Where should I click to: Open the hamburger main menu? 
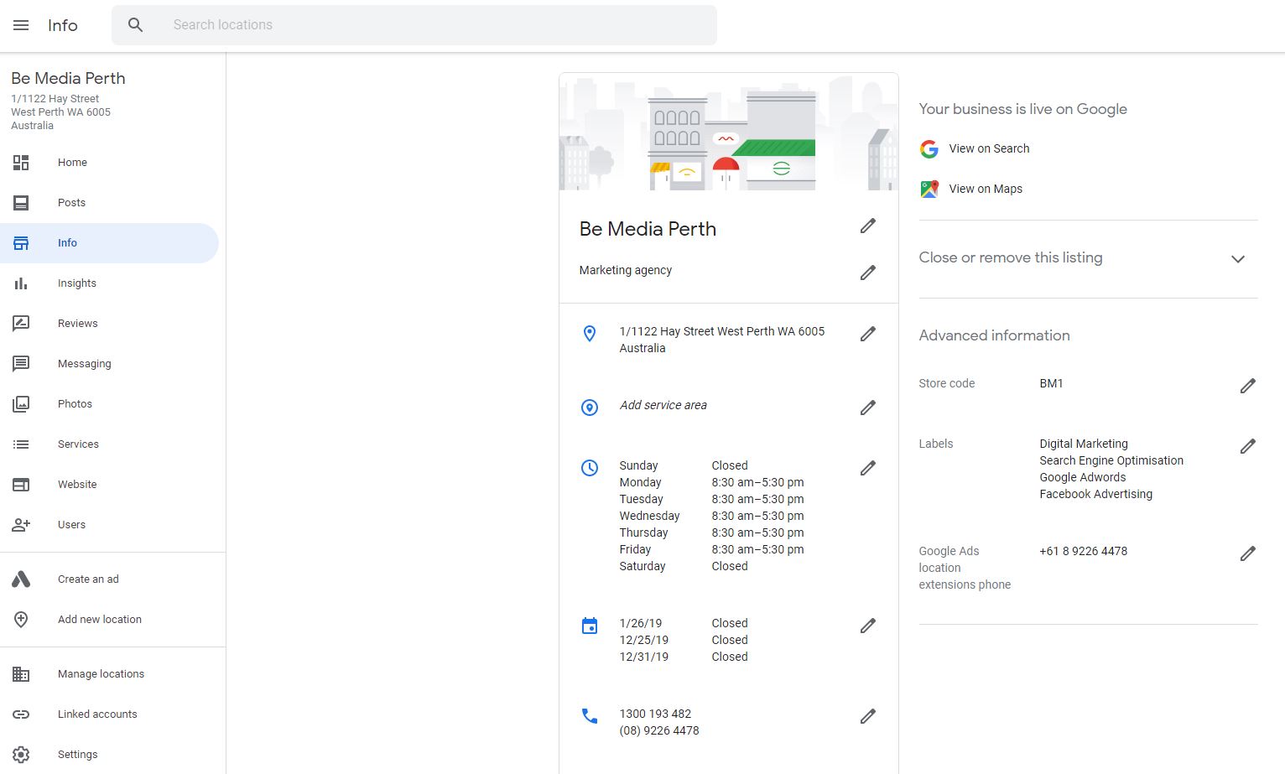coord(21,25)
